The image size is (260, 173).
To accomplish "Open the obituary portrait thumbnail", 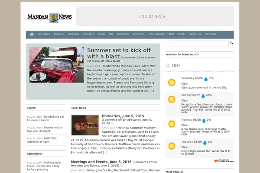I will point(85,125).
